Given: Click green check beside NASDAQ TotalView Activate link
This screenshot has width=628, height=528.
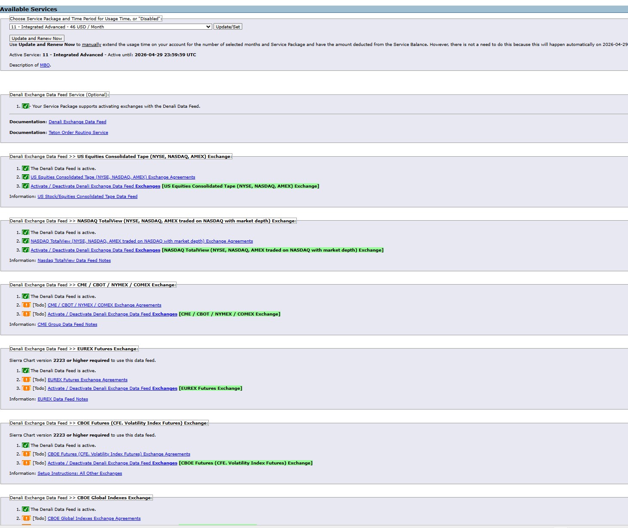Looking at the screenshot, I should coord(25,250).
